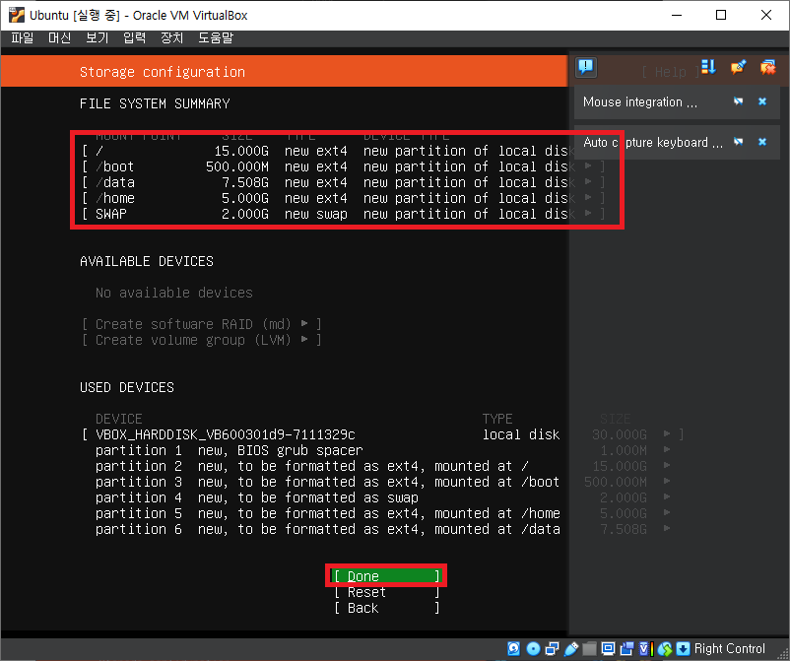Suppress future Mouse integration notifications

click(x=738, y=101)
